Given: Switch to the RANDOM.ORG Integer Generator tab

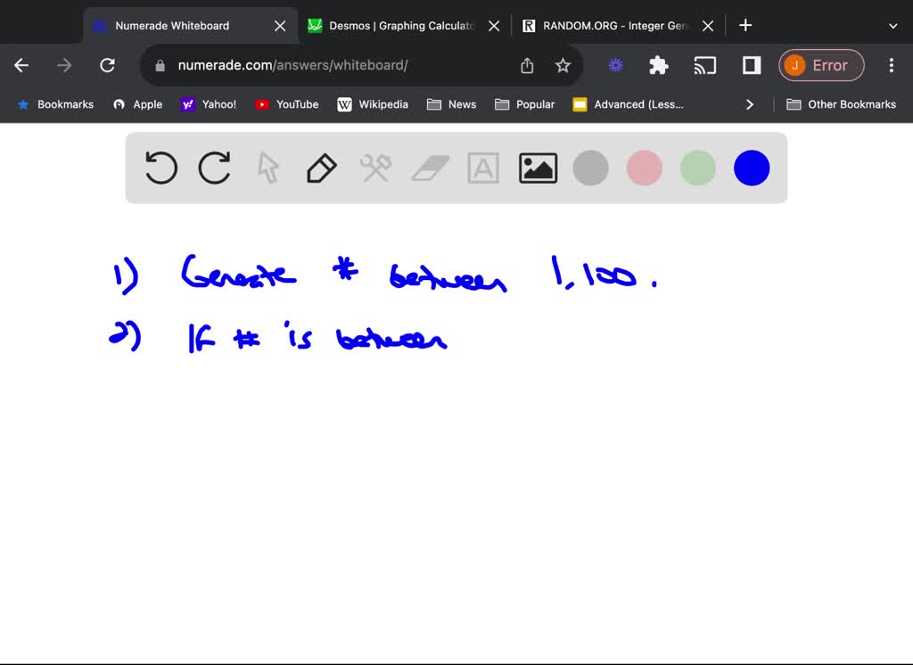Looking at the screenshot, I should 606,25.
